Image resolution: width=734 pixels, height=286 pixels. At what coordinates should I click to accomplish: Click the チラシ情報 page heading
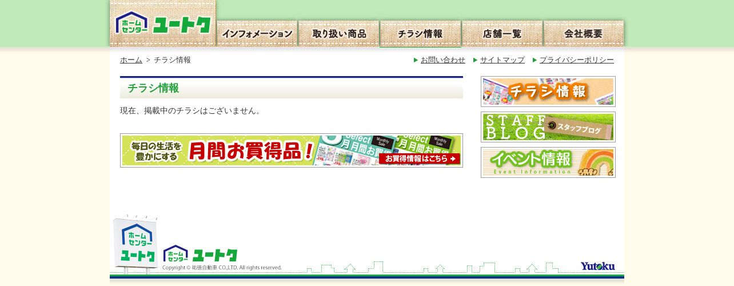(153, 88)
